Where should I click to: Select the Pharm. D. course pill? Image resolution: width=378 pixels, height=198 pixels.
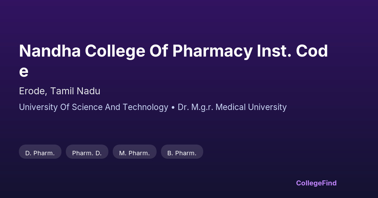point(87,153)
